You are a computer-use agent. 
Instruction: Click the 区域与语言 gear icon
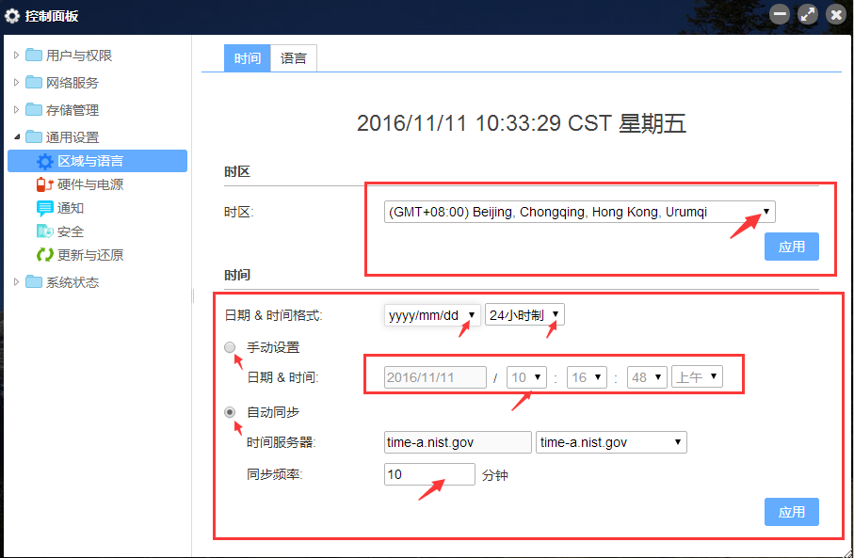[x=44, y=161]
